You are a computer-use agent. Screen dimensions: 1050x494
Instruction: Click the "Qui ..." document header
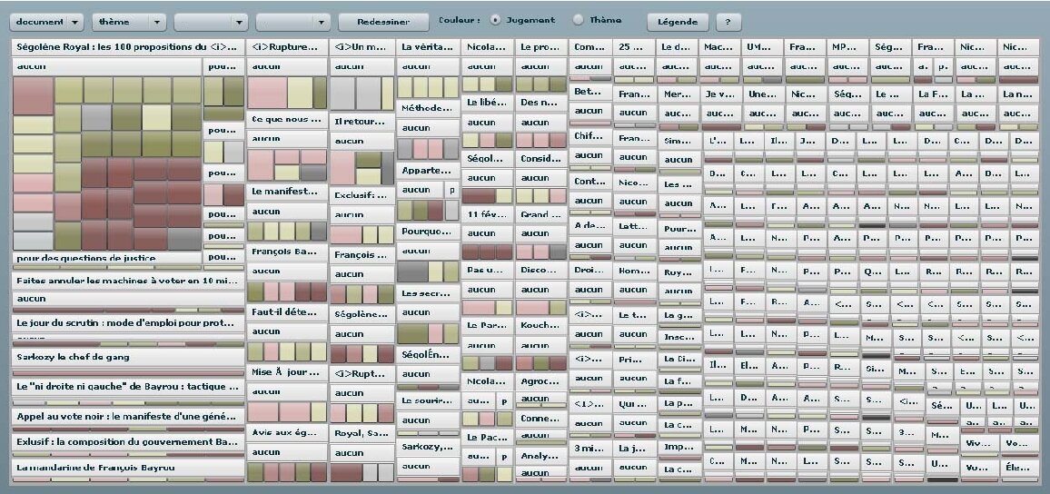coord(634,404)
